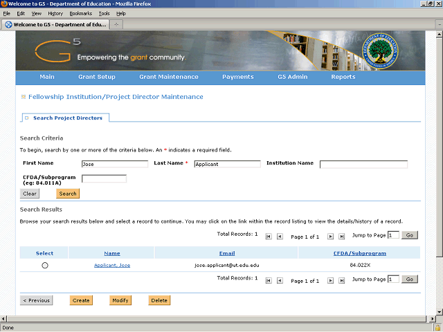Open the Applicant, Jose record link

112,266
